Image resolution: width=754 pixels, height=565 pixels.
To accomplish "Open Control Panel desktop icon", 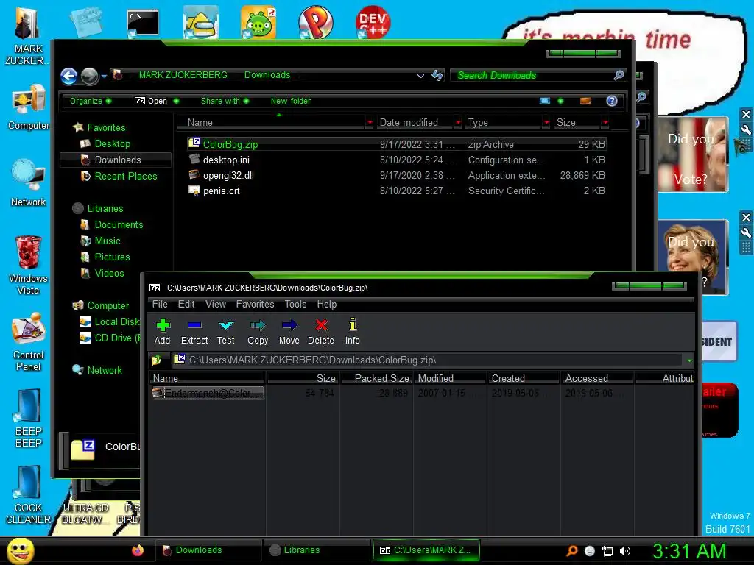I will [29, 342].
